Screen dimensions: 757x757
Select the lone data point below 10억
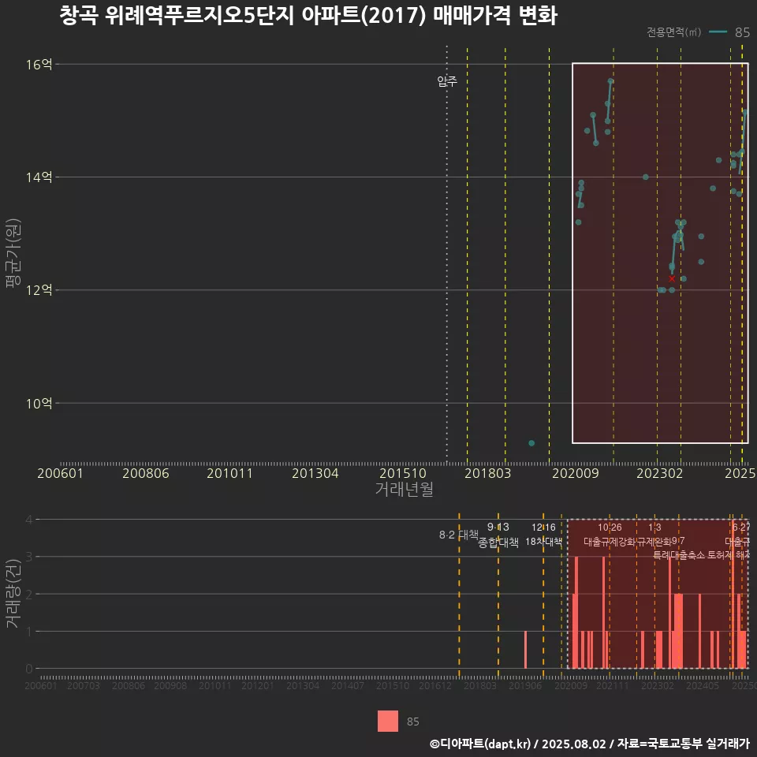point(531,443)
